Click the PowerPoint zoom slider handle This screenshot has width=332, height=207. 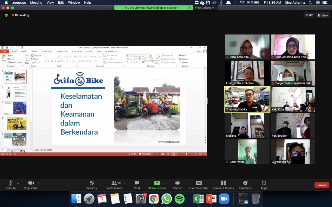click(186, 154)
